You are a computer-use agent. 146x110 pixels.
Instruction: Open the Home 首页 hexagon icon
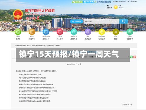coord(18,32)
